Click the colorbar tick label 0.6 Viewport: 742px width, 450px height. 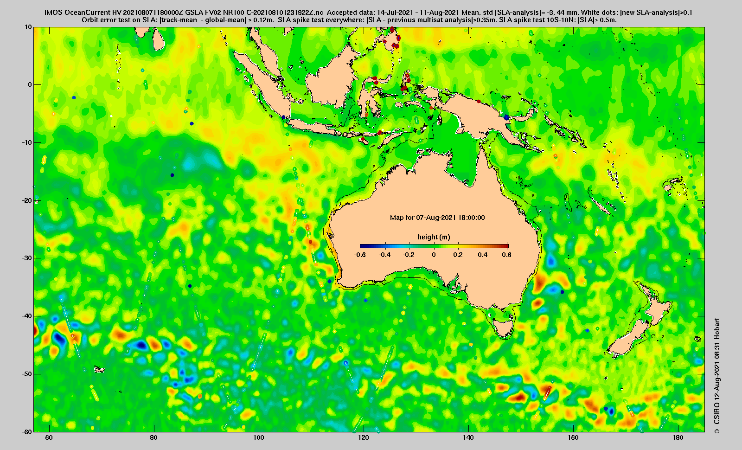click(507, 255)
